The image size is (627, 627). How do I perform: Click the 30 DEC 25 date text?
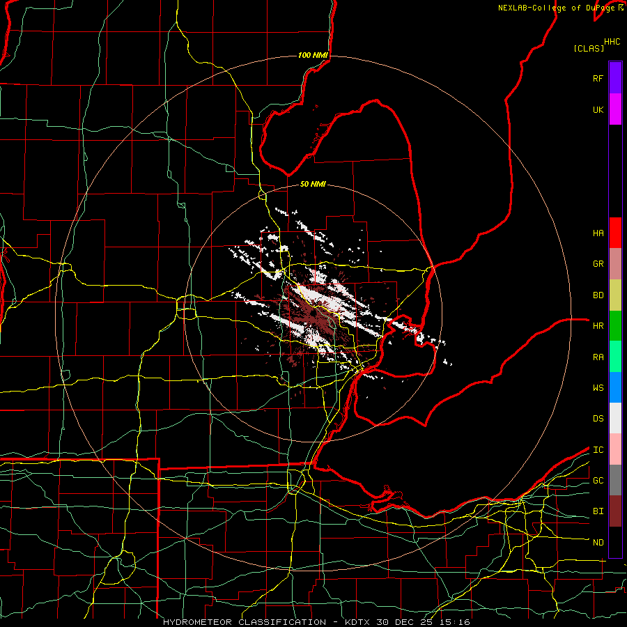[x=403, y=622]
